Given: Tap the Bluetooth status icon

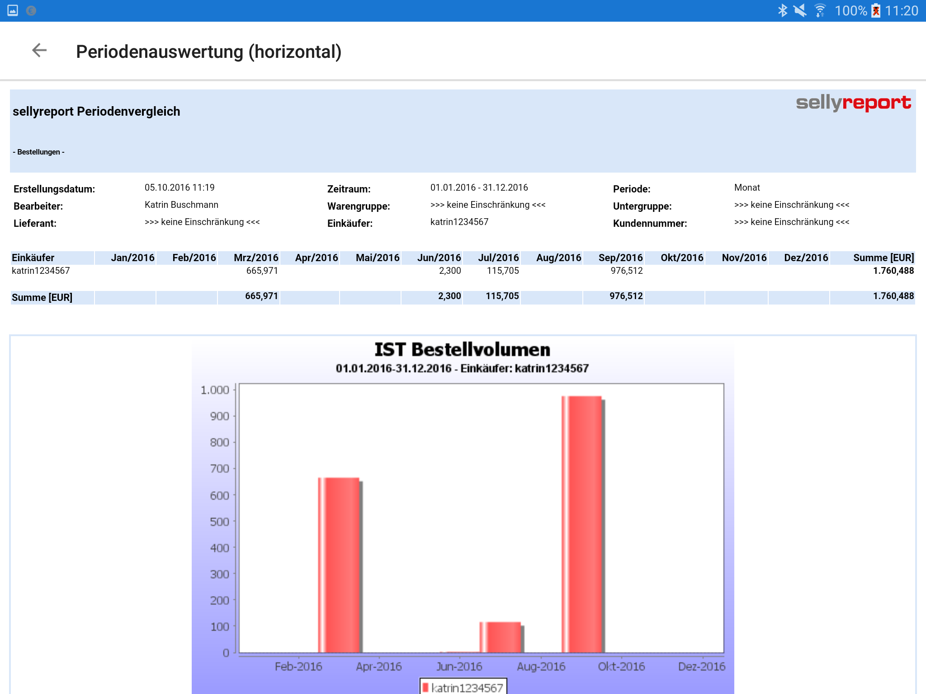Looking at the screenshot, I should tap(782, 10).
